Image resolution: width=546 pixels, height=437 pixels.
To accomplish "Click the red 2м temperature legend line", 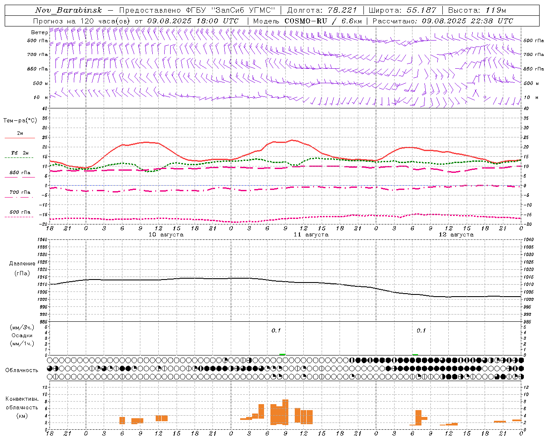I will [20, 138].
